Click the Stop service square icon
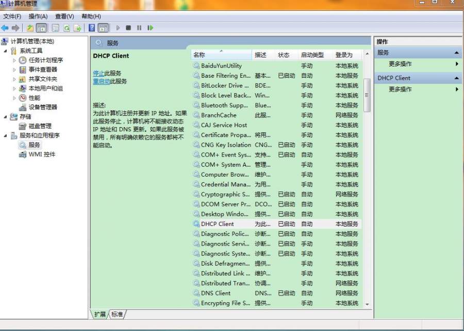Viewport: 464px width, 331px height. 128,28
